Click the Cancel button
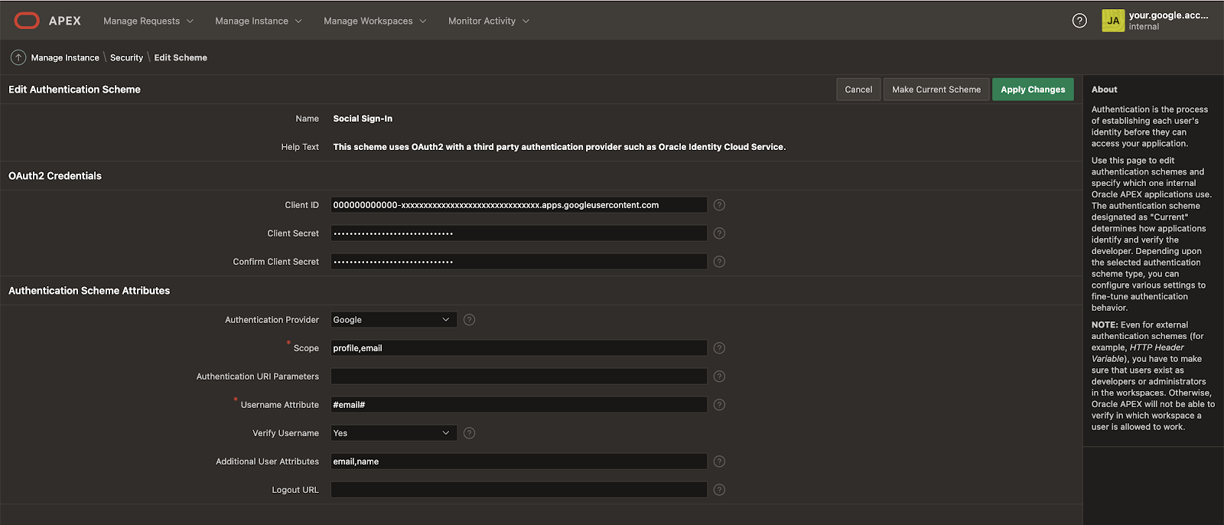 [x=858, y=90]
